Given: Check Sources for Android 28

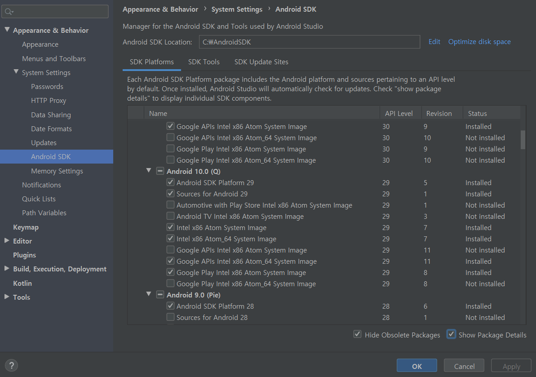Looking at the screenshot, I should tap(170, 317).
